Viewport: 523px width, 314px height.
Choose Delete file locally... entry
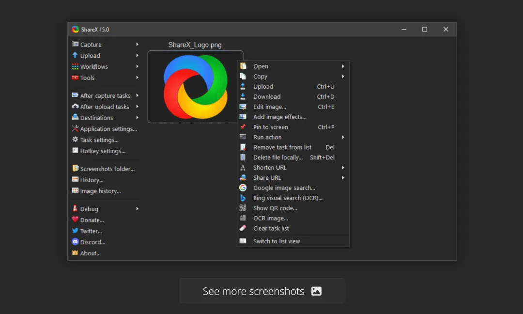coord(293,157)
